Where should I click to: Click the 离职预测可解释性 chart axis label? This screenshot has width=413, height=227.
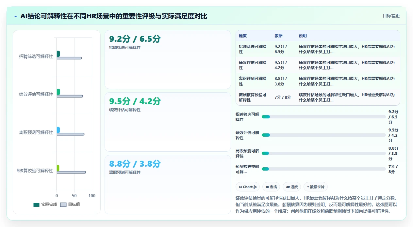(x=36, y=132)
